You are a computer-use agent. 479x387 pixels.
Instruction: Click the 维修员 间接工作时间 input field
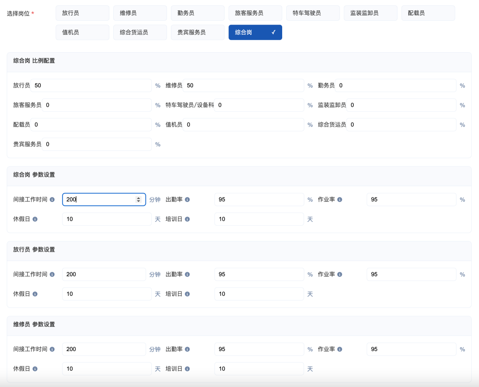point(104,350)
